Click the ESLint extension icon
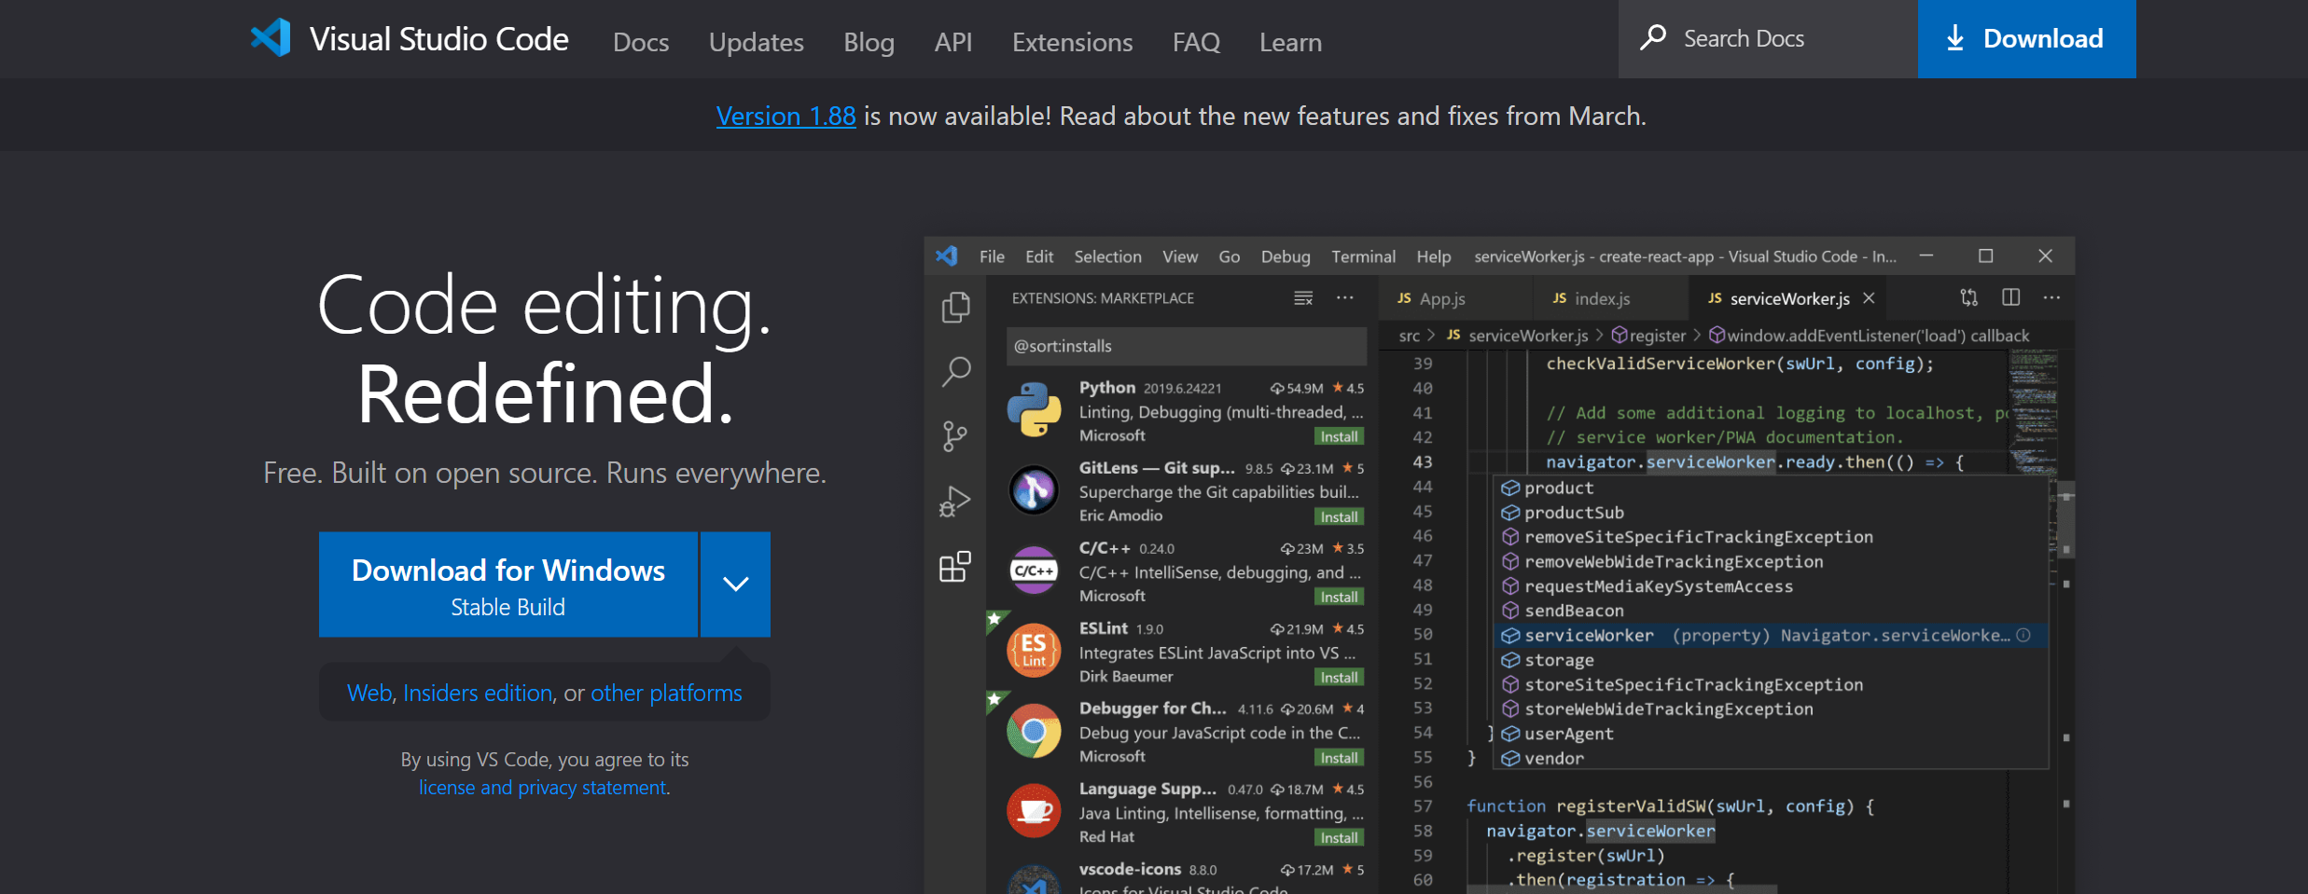This screenshot has height=894, width=2308. pyautogui.click(x=1034, y=650)
